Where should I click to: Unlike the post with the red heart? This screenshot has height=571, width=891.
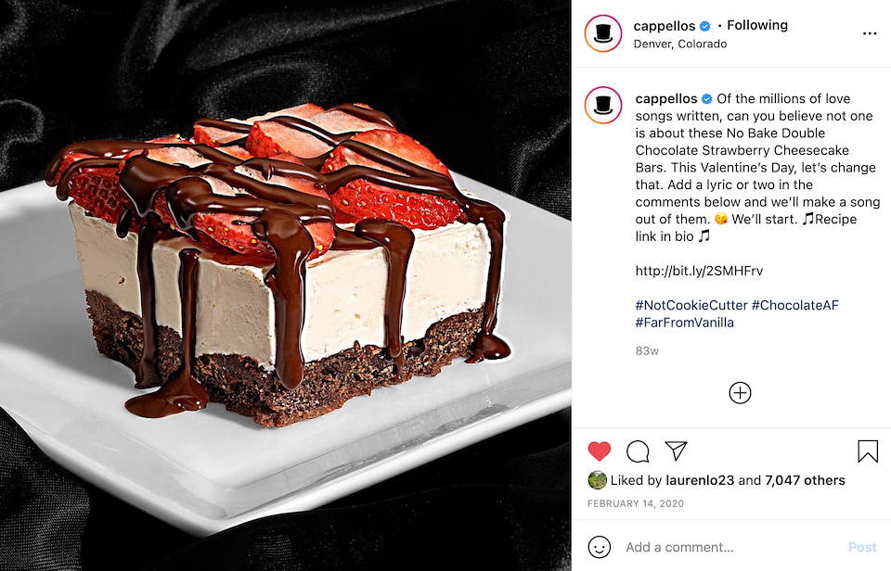[599, 451]
